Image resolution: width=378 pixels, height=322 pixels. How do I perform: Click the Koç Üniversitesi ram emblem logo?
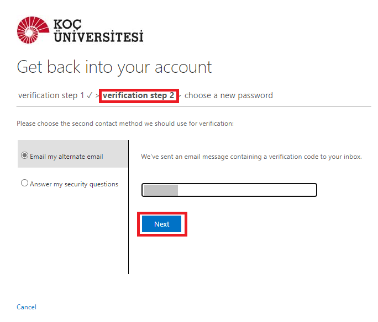point(33,30)
